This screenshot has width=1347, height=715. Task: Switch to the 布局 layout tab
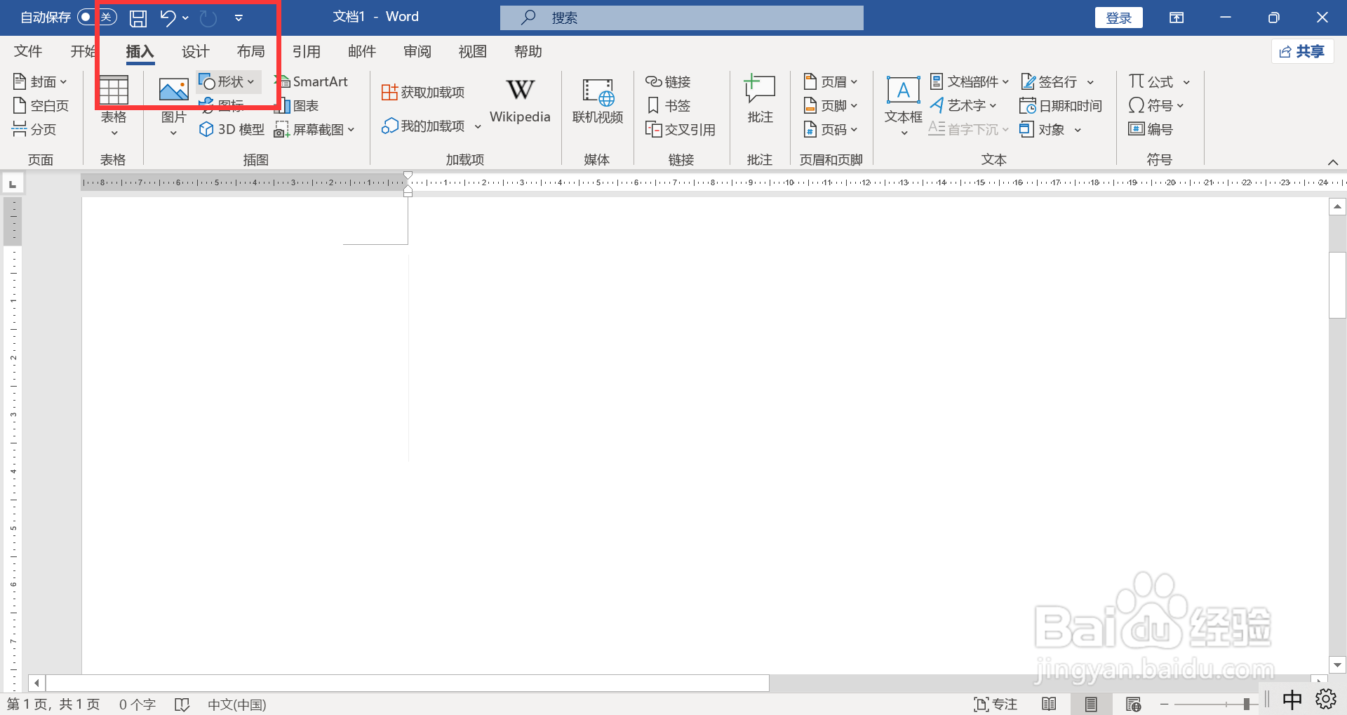[250, 51]
